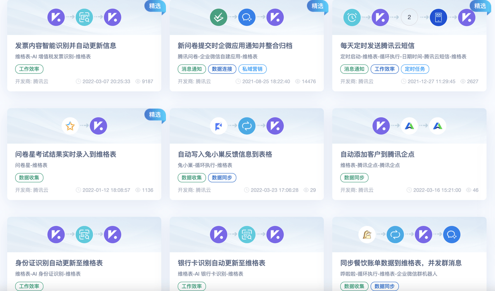Click 数据同步 tag on 自动写入兔小巢 card
This screenshot has height=291, width=495.
click(222, 178)
